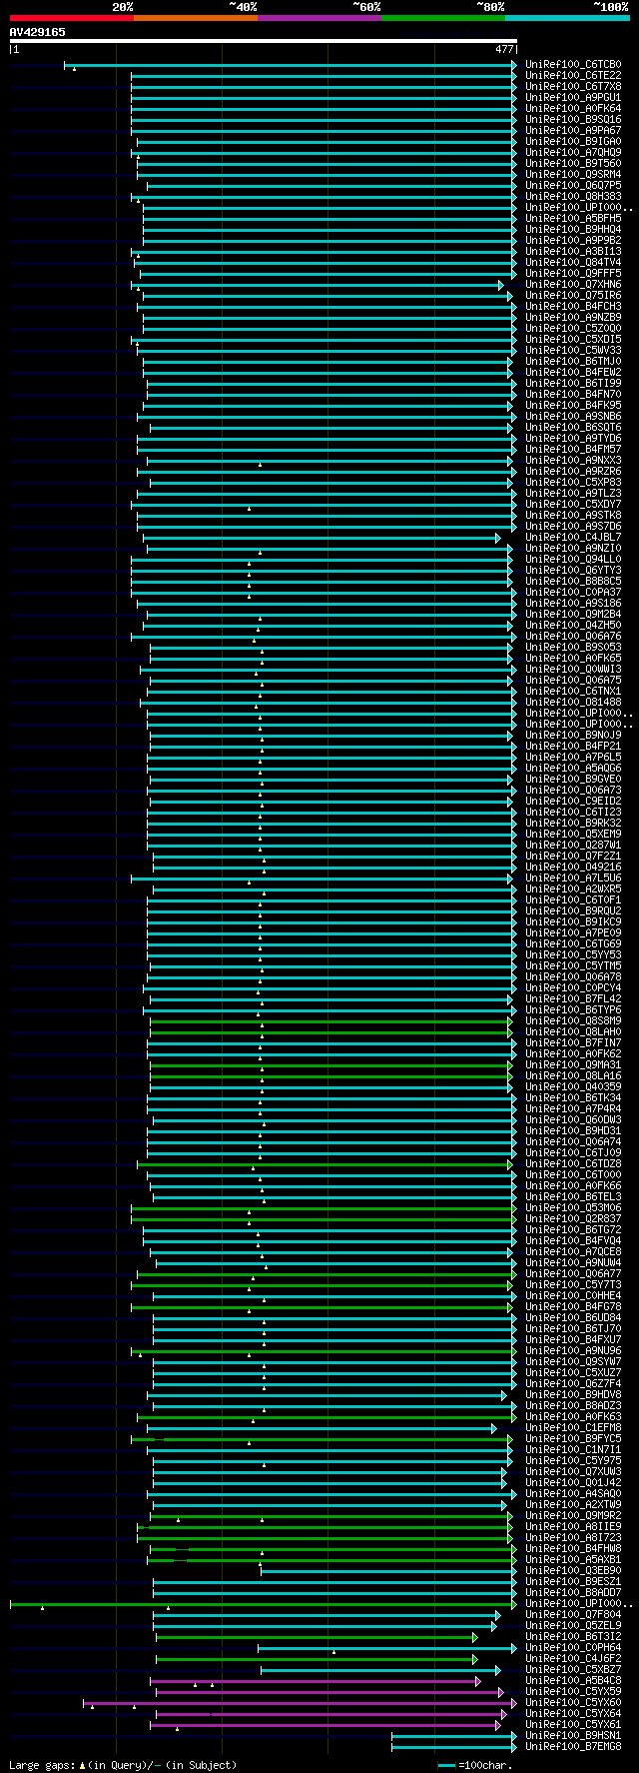
Task: Click the UniRef100_A7PE09 label
Action: [573, 933]
